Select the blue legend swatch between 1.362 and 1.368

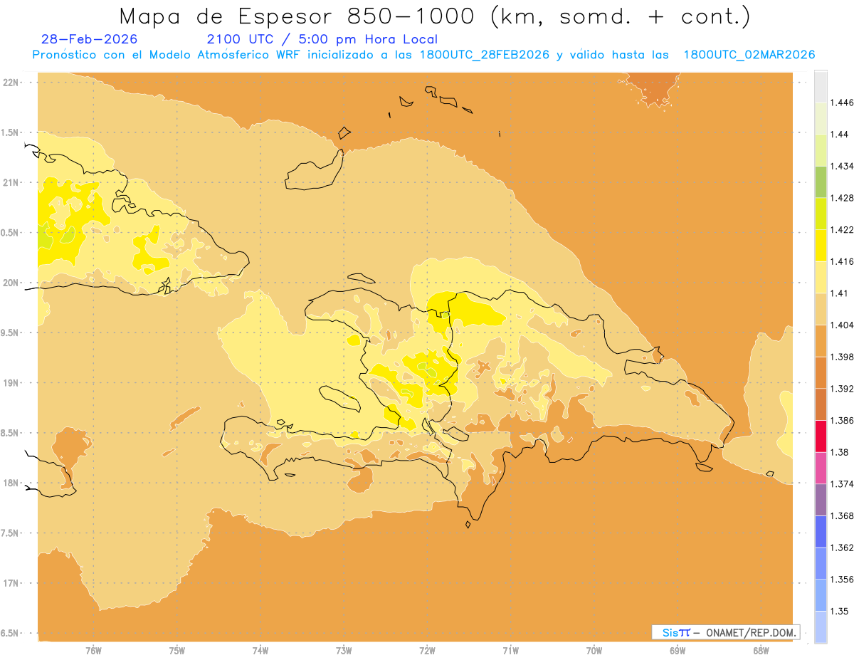821,532
